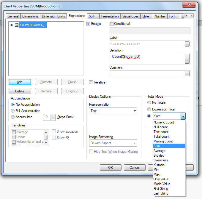This screenshot has width=202, height=199.
Task: Check the Linear trendline checkbox
Action: click(x=14, y=137)
